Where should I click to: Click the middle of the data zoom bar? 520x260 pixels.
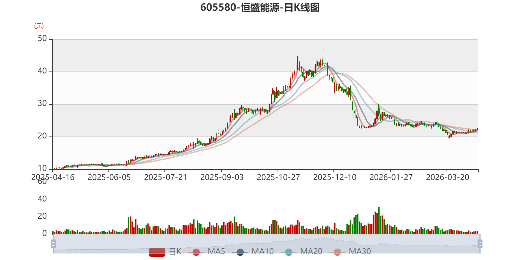[x=267, y=244]
